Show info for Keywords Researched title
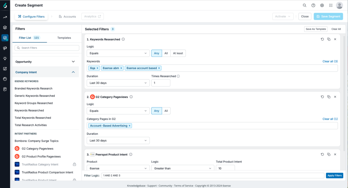Screen dimensions: 348x188 [x=123, y=39]
